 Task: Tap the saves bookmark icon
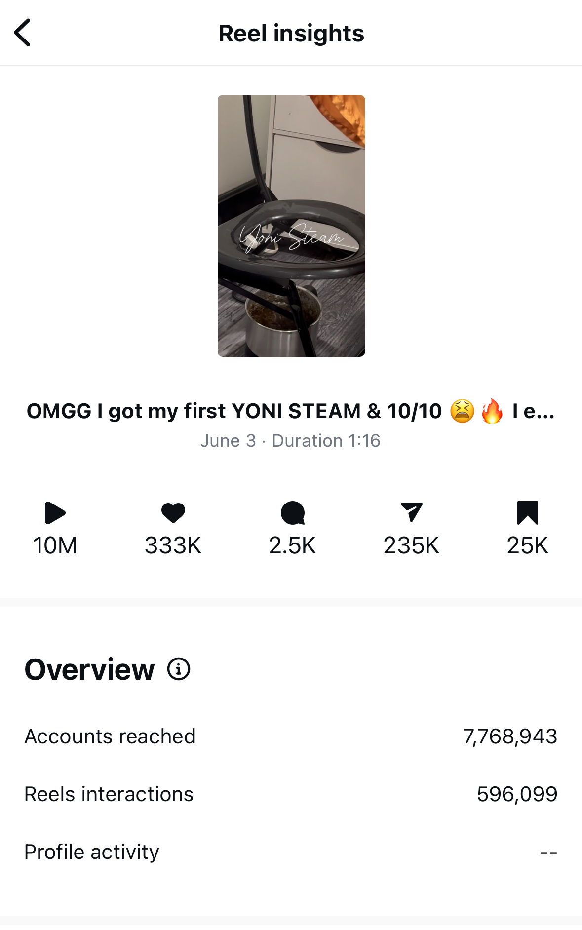(527, 512)
